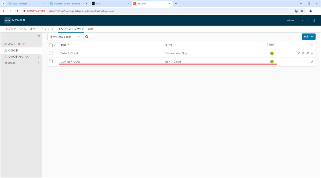The height and width of the screenshot is (178, 321).
Task: Click the VCF-NSX-Cloud green status indicator
Action: click(272, 62)
